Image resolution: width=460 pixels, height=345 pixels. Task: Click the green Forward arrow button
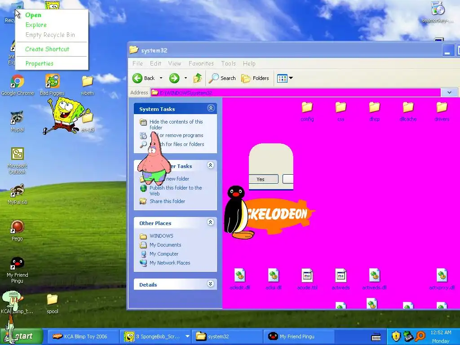(174, 78)
